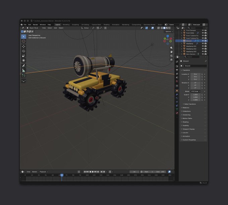Image resolution: width=228 pixels, height=205 pixels.
Task: Toggle Ground object visibility eye
Action: (203, 41)
